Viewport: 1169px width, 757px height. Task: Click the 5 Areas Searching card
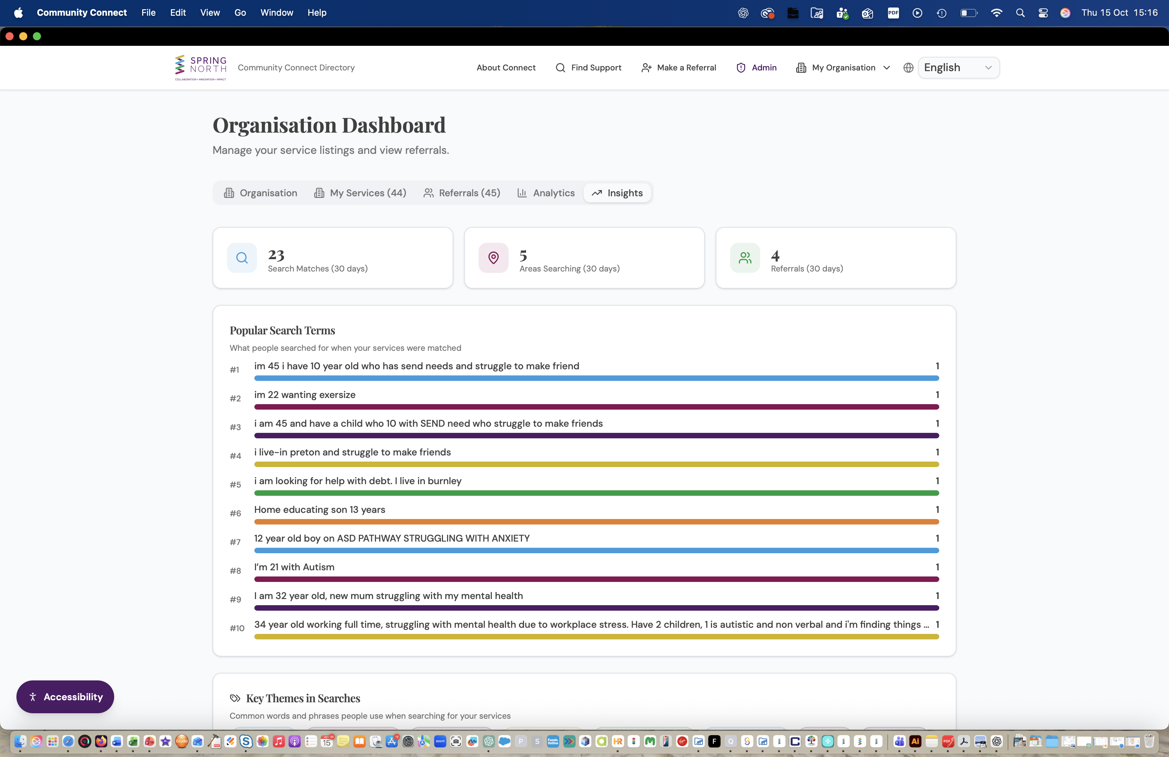584,257
